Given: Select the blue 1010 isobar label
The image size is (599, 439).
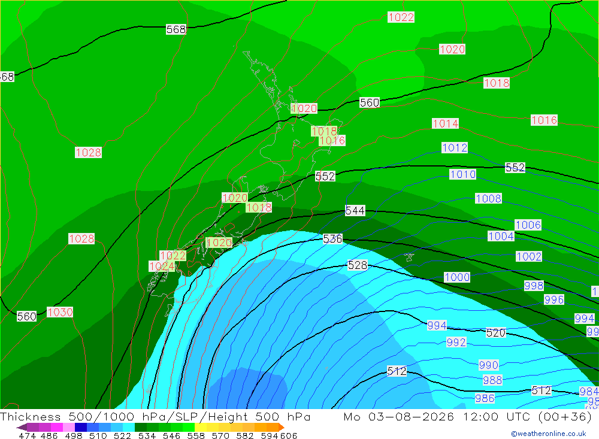Looking at the screenshot, I should 463,174.
